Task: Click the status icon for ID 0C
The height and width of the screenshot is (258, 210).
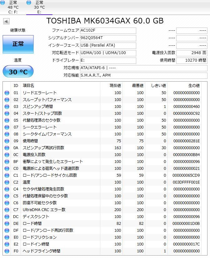Action: click(7, 155)
